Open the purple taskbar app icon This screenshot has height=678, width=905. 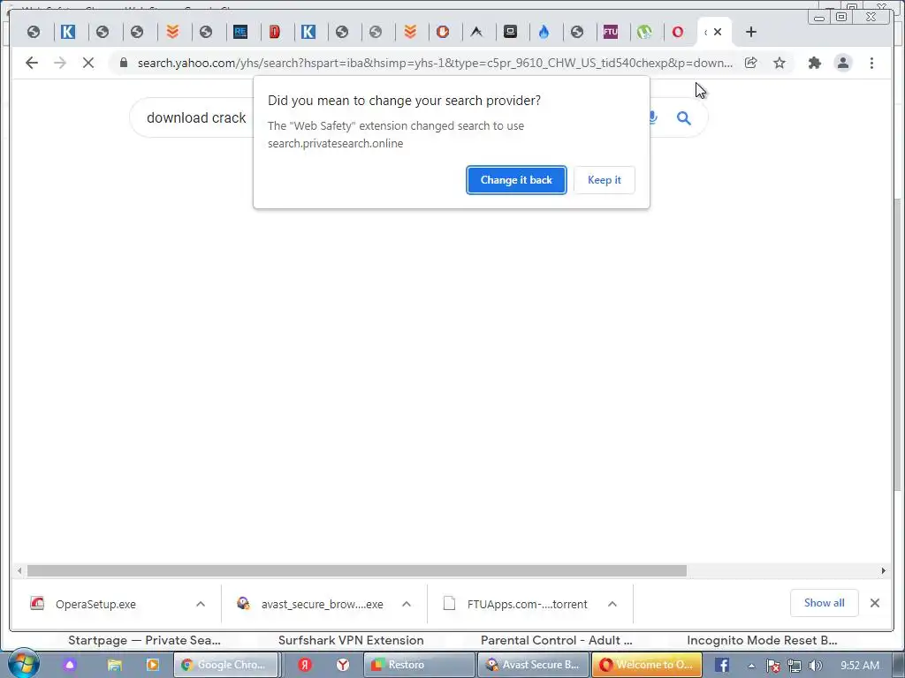[x=70, y=665]
